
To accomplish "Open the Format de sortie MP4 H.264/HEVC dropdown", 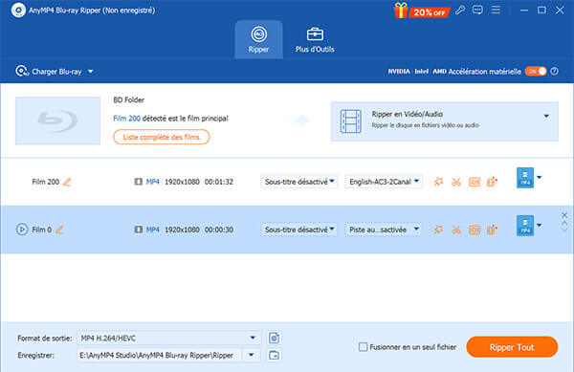I will [168, 338].
